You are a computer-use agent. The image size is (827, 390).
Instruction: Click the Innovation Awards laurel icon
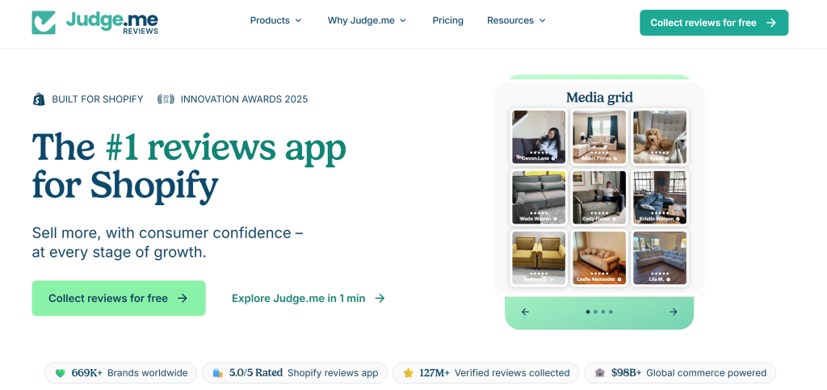[166, 99]
